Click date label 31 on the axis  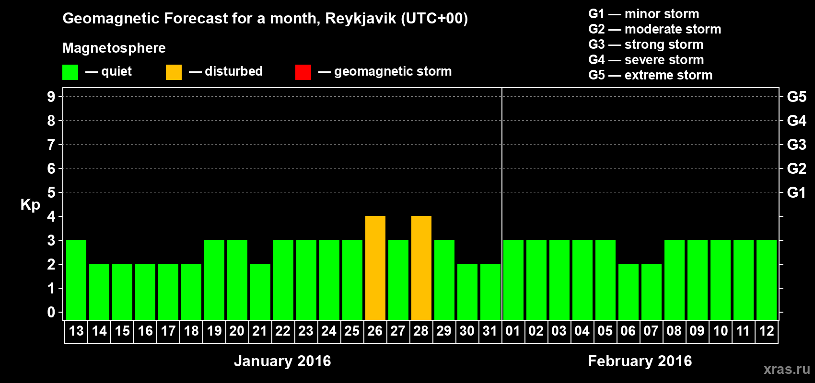click(490, 331)
